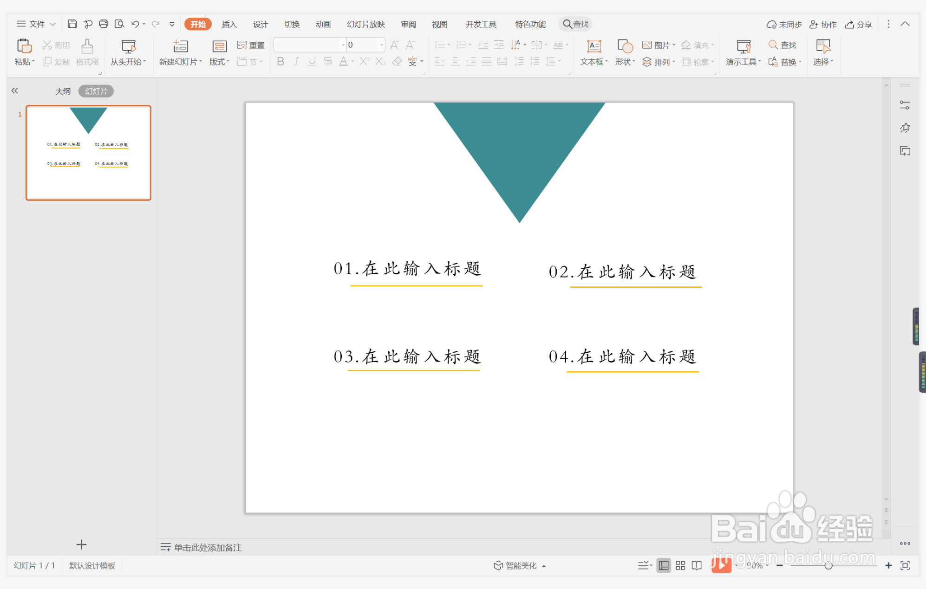926x589 pixels.
Task: Switch to slide sorter grid view
Action: [680, 565]
